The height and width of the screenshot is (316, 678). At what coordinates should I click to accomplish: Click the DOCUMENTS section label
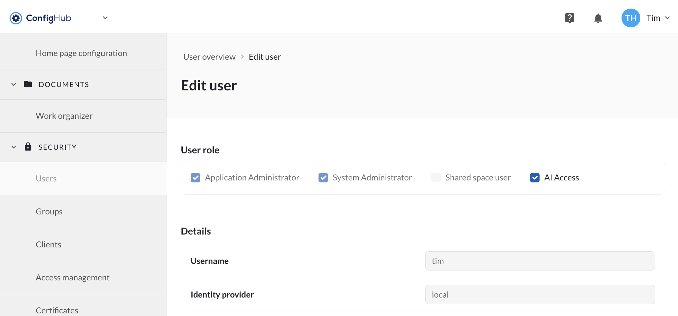[x=64, y=84]
